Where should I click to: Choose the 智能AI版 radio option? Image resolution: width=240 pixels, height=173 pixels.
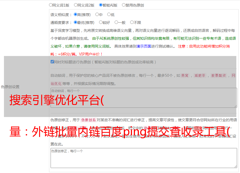[101, 5]
